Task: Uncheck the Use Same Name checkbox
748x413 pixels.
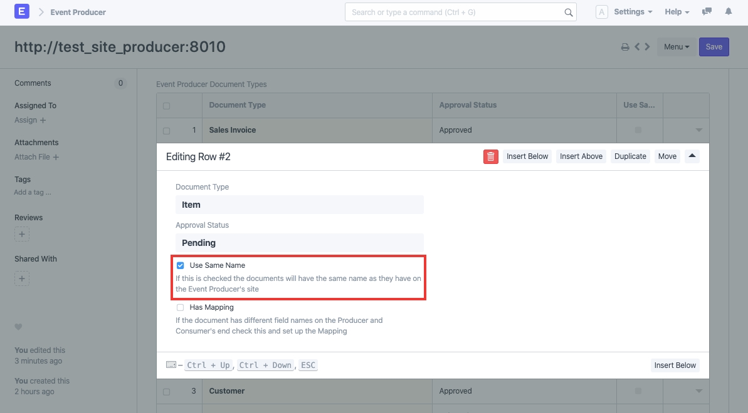Action: pos(181,265)
